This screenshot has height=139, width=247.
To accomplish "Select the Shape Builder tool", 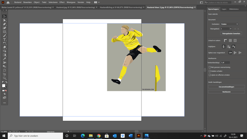I will pyautogui.click(x=4, y=51).
